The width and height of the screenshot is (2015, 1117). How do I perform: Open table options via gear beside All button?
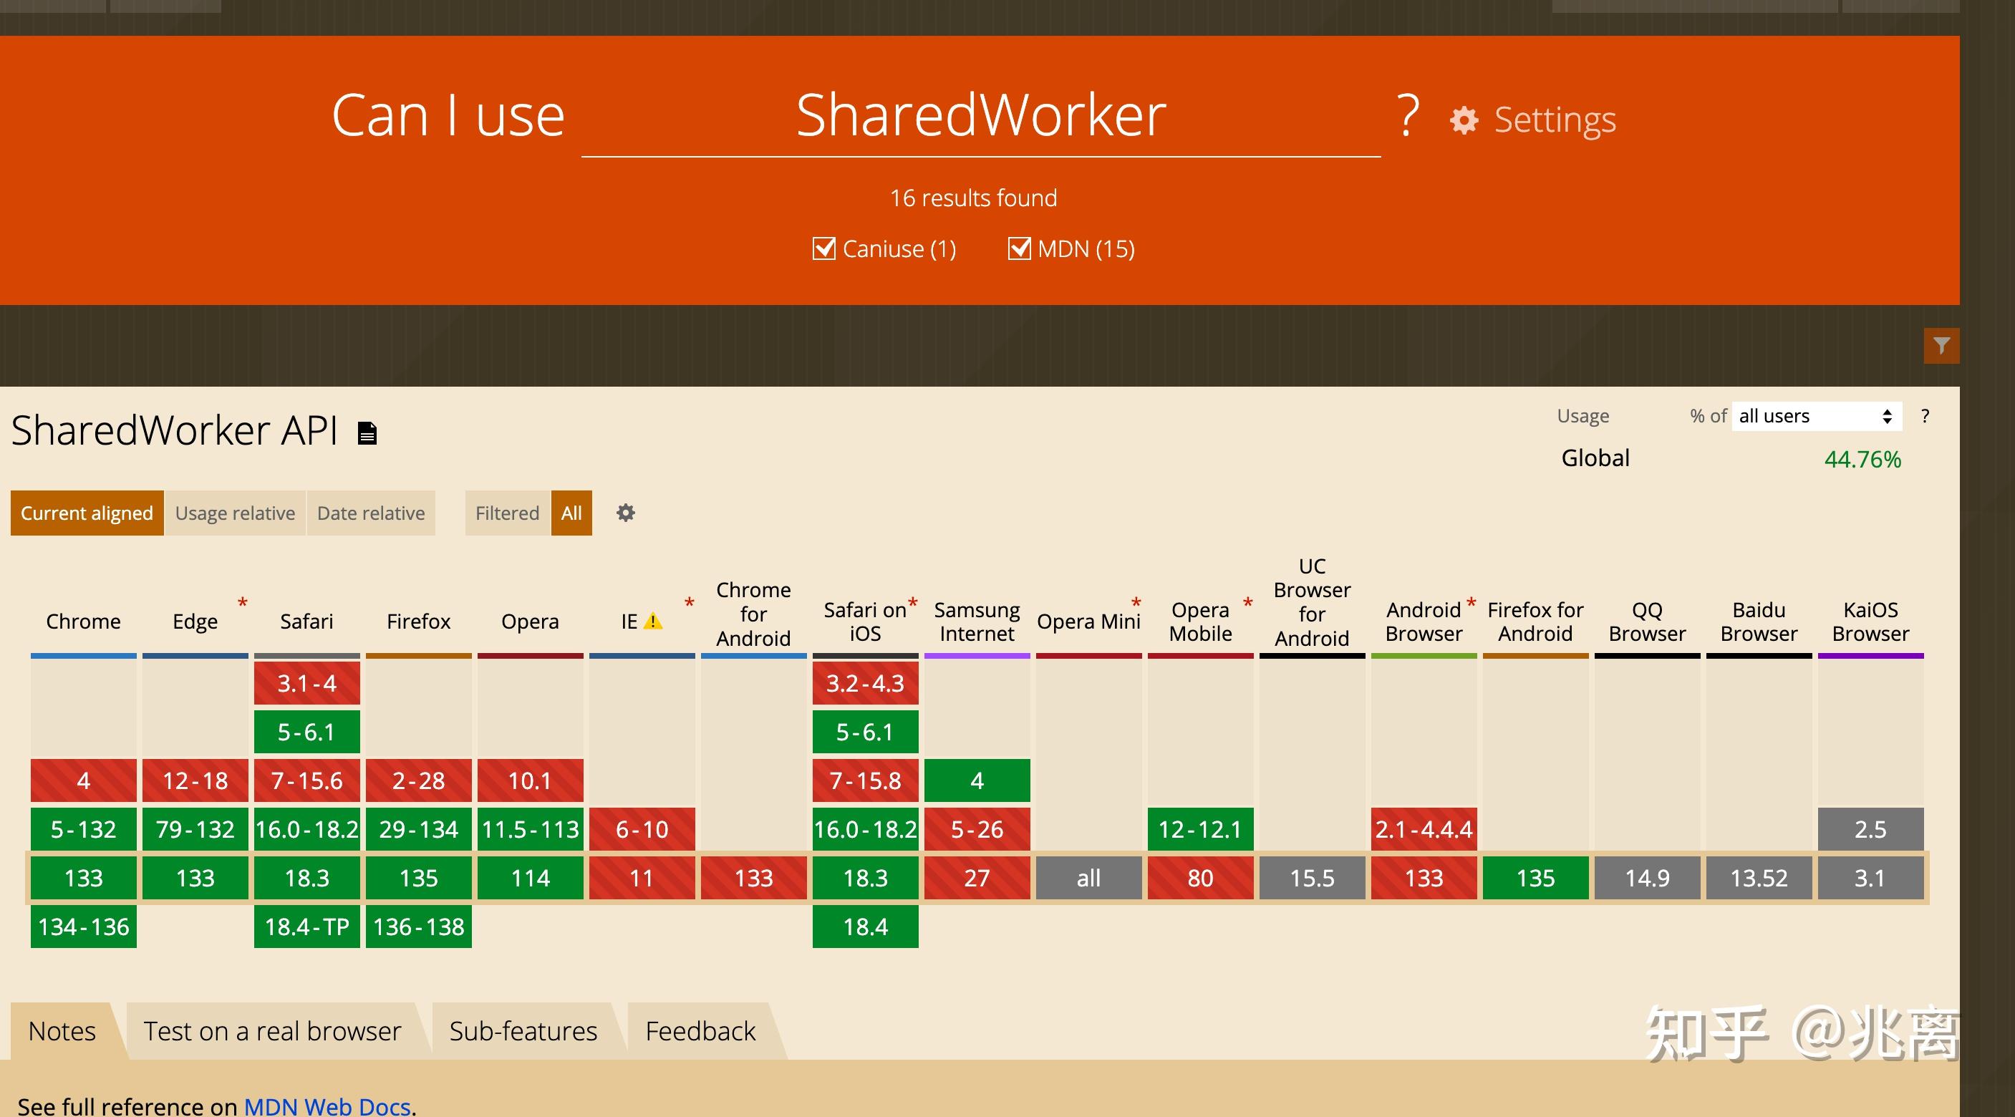tap(625, 513)
